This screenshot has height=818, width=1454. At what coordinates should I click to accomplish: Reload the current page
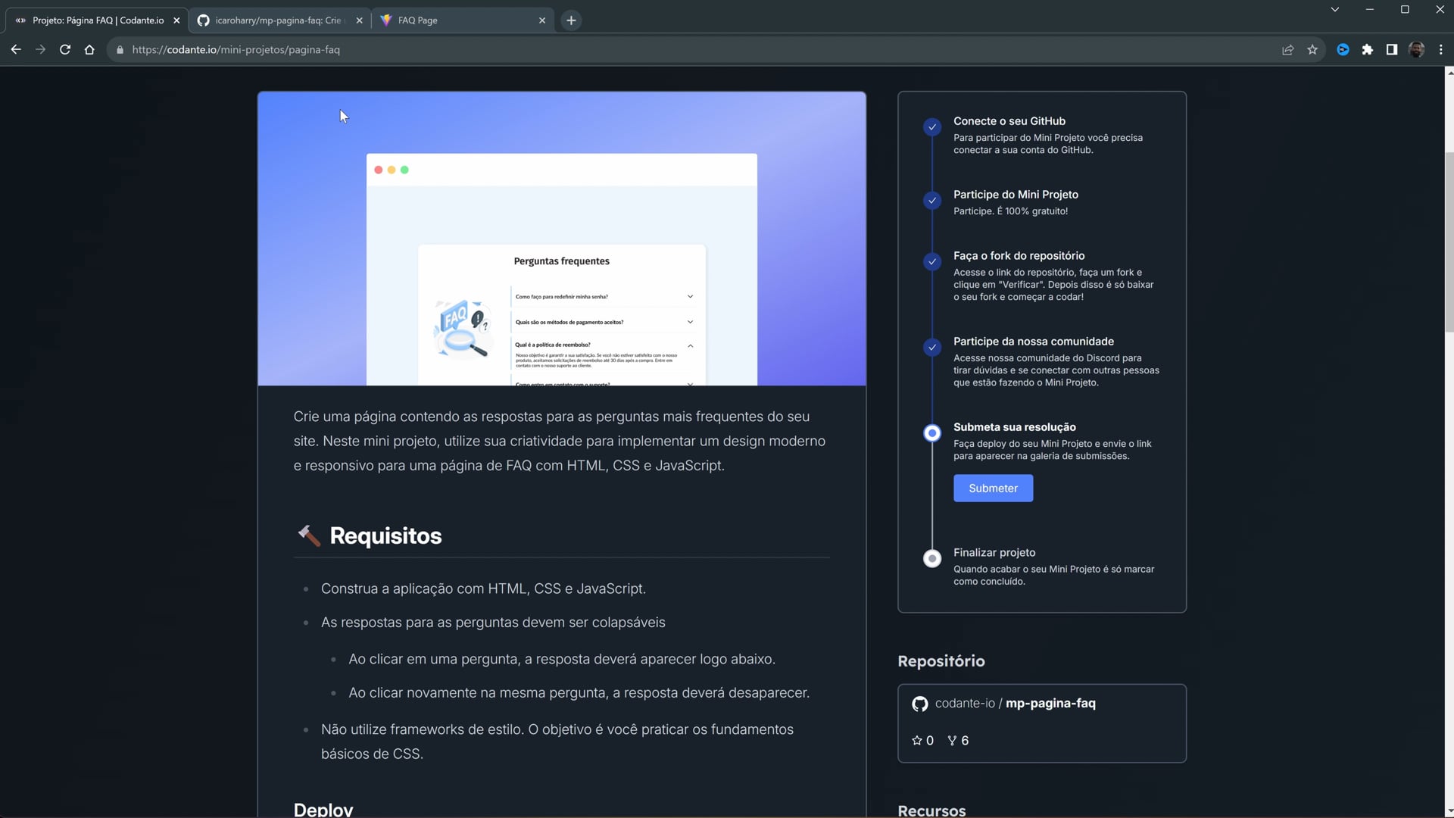coord(65,49)
